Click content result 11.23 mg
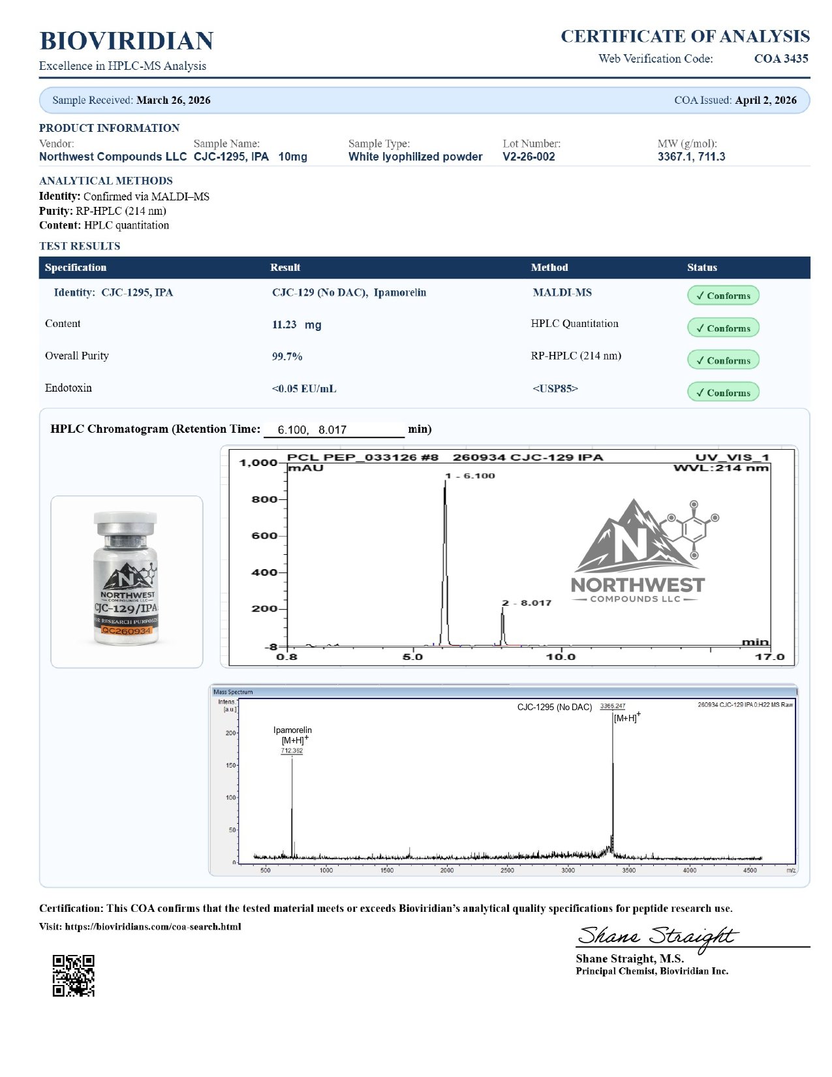Screen dimensions: 832x1077 coord(297,325)
